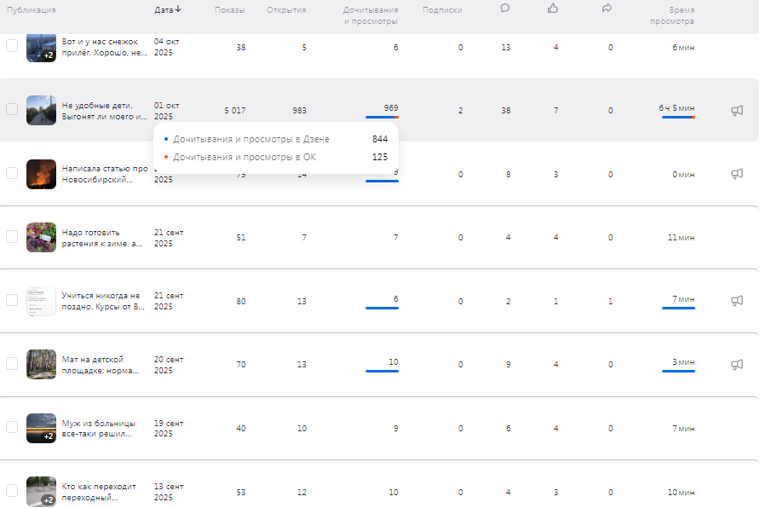Click thumbnail of Кто как переходит post
This screenshot has width=760, height=508.
coord(41,492)
